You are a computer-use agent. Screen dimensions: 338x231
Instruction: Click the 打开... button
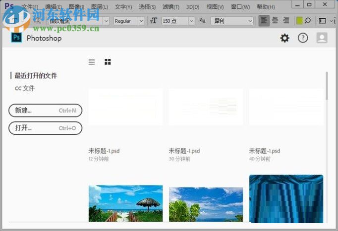pos(45,128)
